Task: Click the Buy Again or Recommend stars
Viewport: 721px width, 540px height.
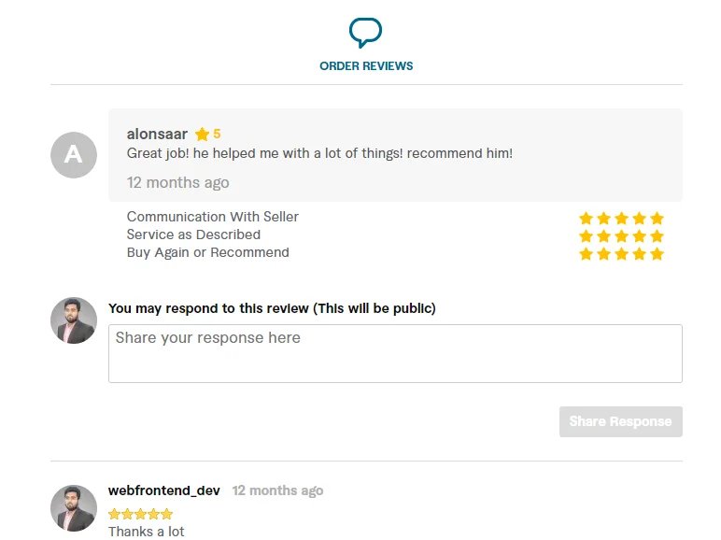Action: [621, 253]
